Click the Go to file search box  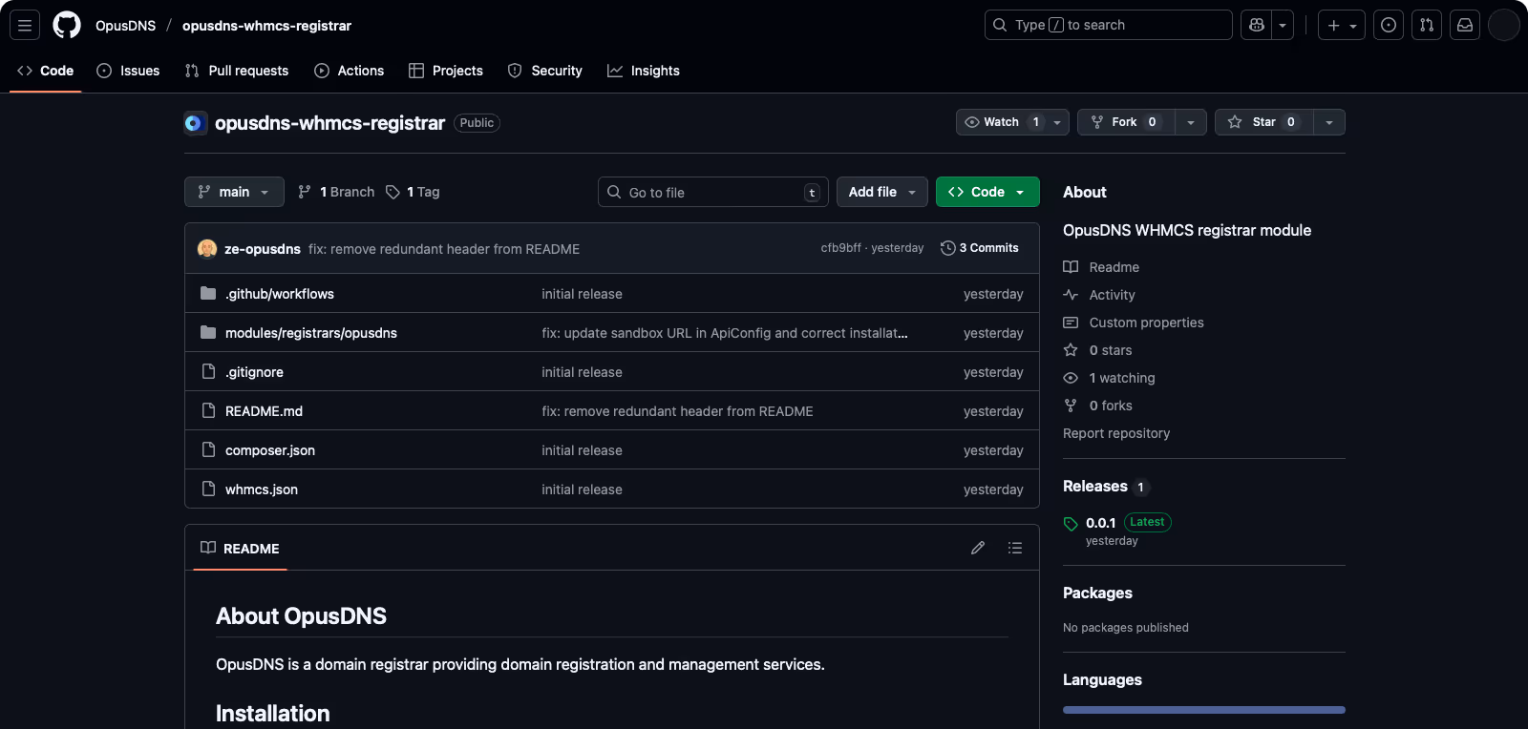(713, 192)
